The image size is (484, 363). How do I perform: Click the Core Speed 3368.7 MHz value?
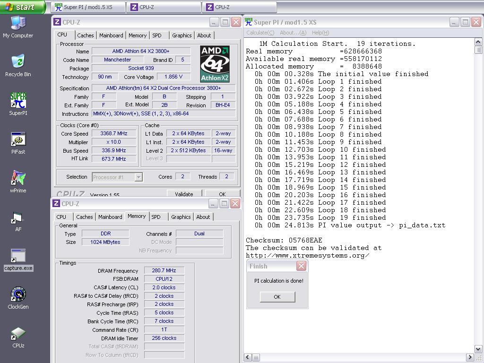114,133
